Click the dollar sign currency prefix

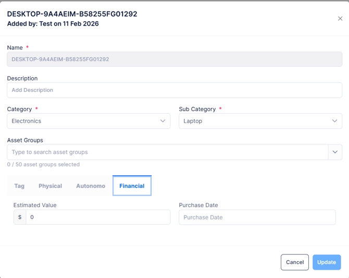[x=20, y=217]
